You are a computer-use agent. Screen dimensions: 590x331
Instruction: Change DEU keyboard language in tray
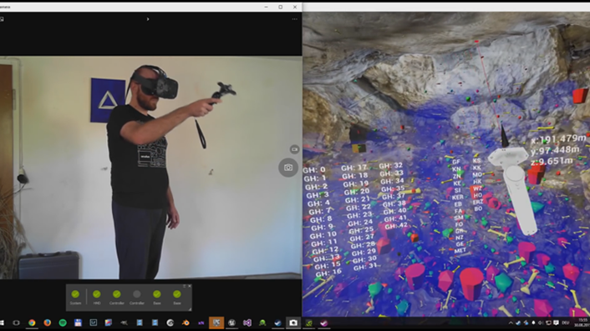566,323
